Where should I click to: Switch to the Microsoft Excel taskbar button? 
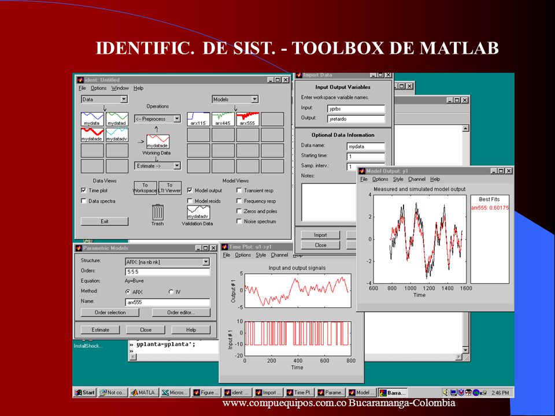click(x=175, y=392)
